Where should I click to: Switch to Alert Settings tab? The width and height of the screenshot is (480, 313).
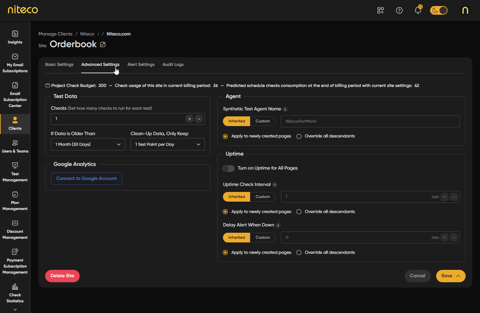tap(141, 65)
